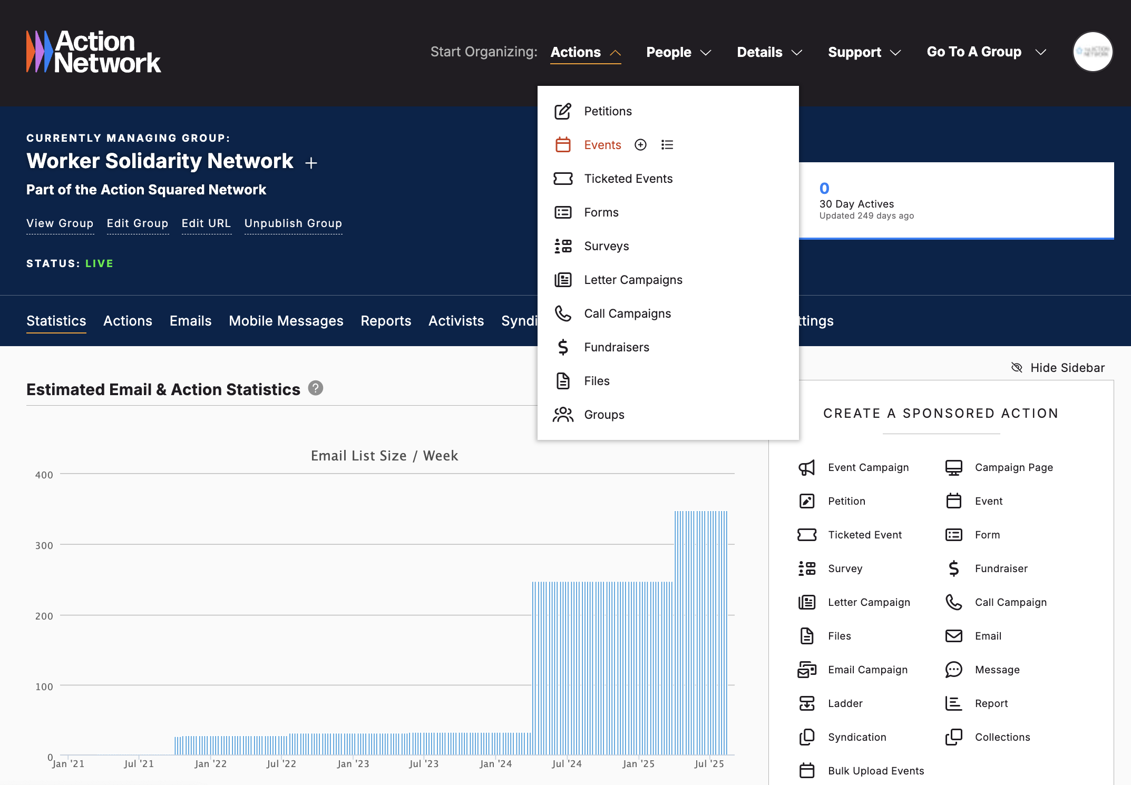The width and height of the screenshot is (1131, 785).
Task: Choose Ticketed Events from the menu
Action: 628,179
